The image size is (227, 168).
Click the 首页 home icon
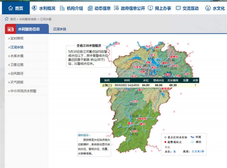(x=11, y=7)
